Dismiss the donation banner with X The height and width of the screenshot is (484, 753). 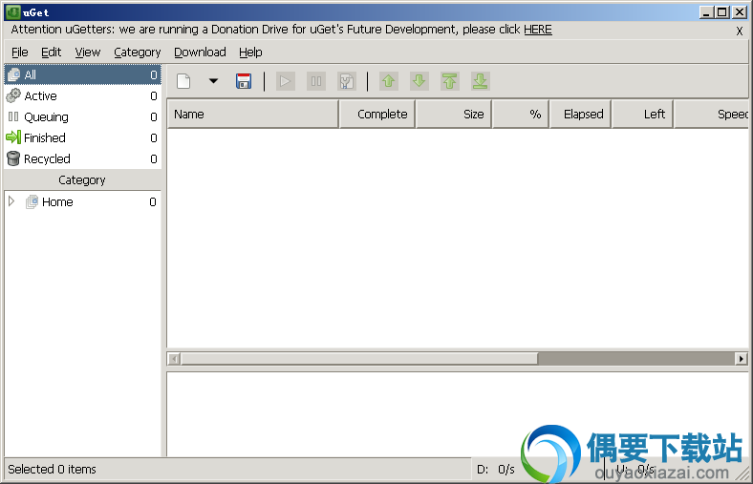[740, 31]
